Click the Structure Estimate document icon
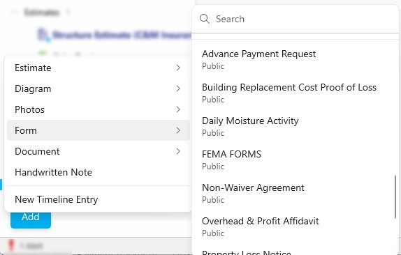The width and height of the screenshot is (401, 255). (x=43, y=35)
